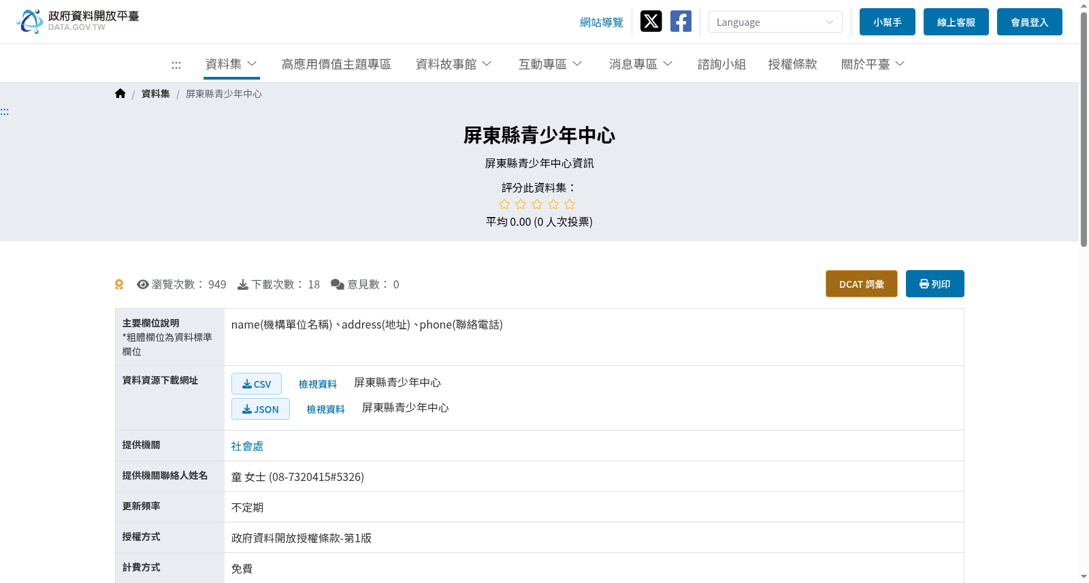Click the 列印 print button
1089x583 pixels.
click(x=934, y=284)
